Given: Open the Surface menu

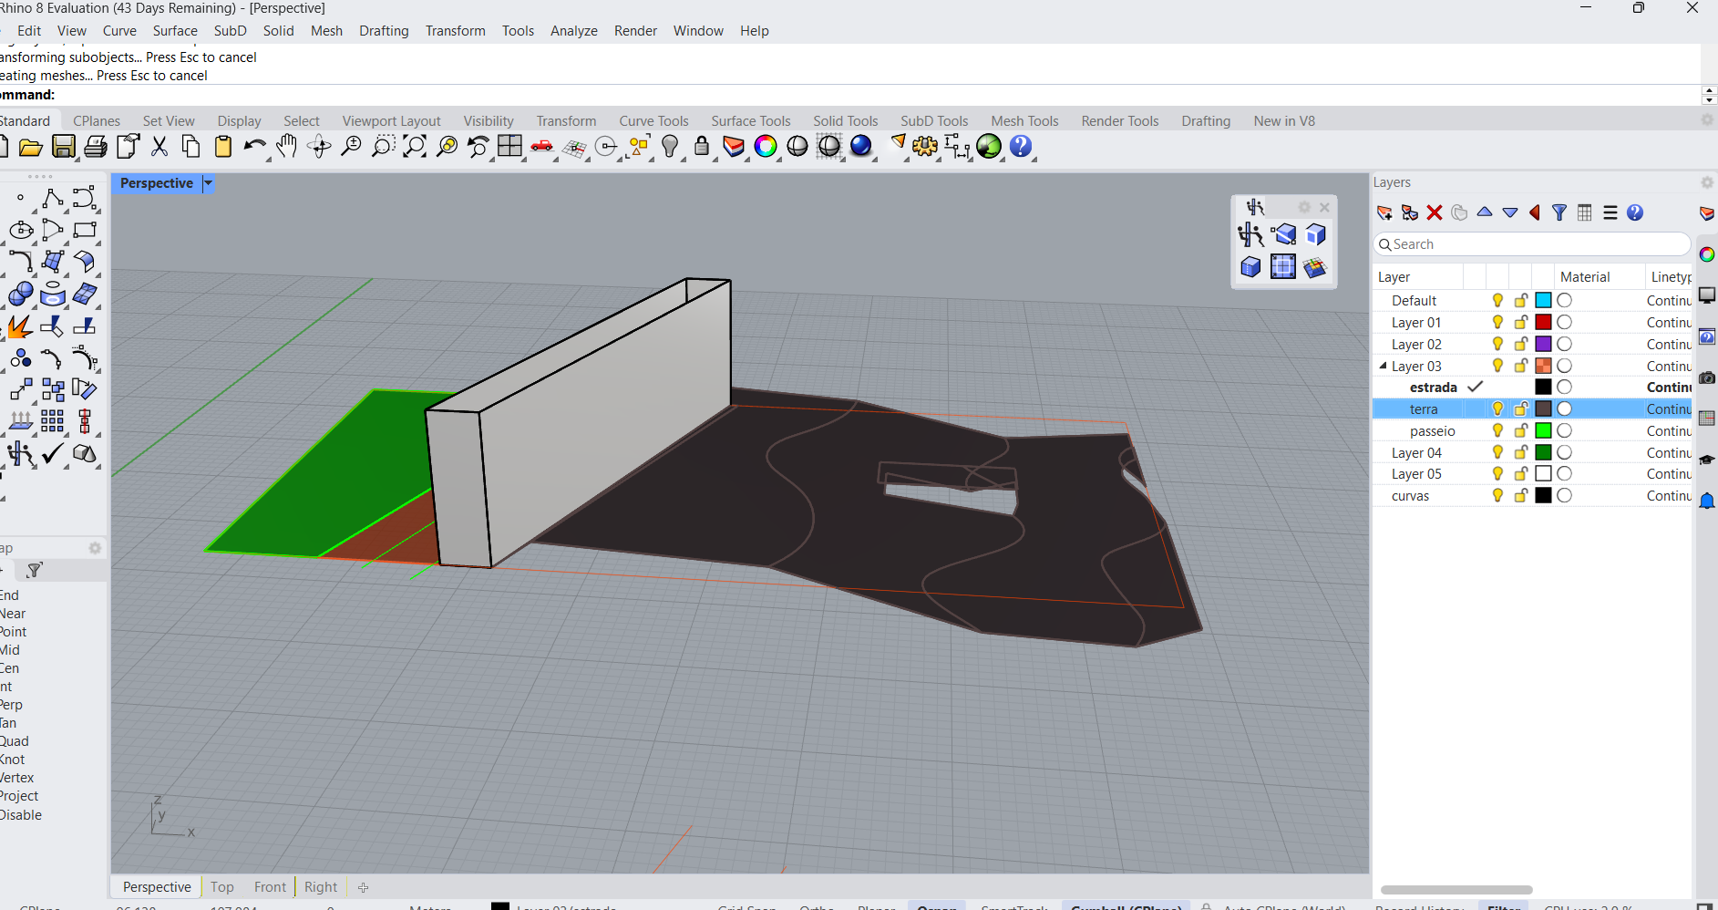Looking at the screenshot, I should point(175,31).
